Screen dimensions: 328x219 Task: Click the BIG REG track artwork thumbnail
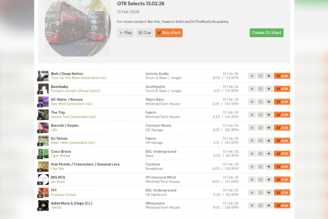43,179
